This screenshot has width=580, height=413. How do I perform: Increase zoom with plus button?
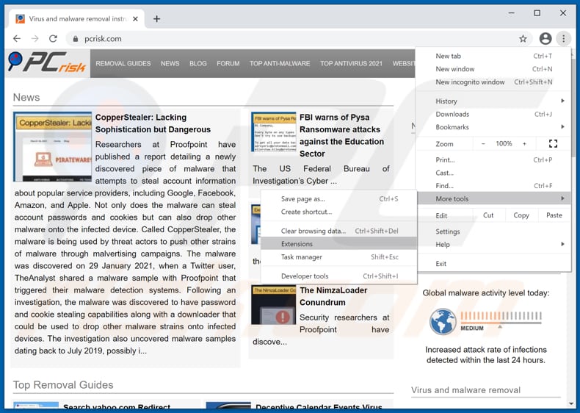(524, 144)
